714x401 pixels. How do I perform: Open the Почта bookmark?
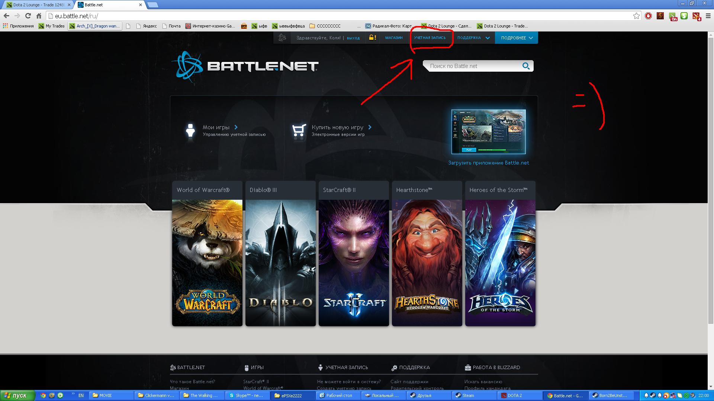tap(171, 26)
